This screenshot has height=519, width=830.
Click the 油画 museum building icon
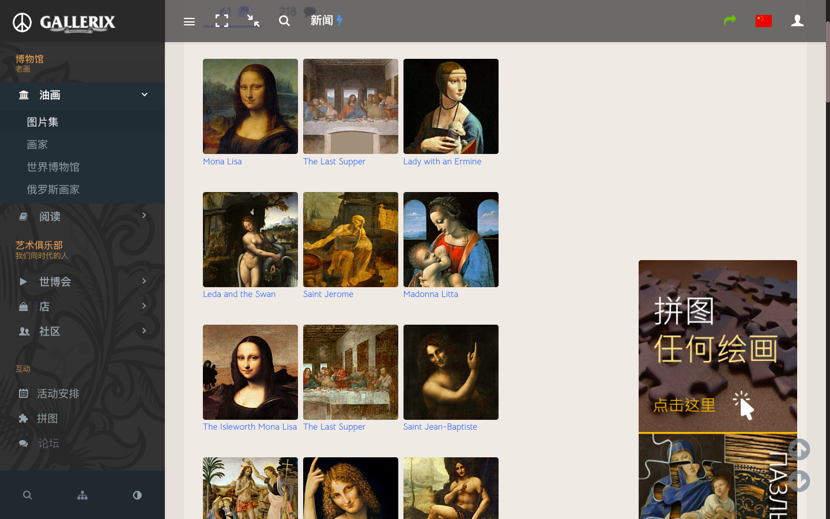[24, 95]
